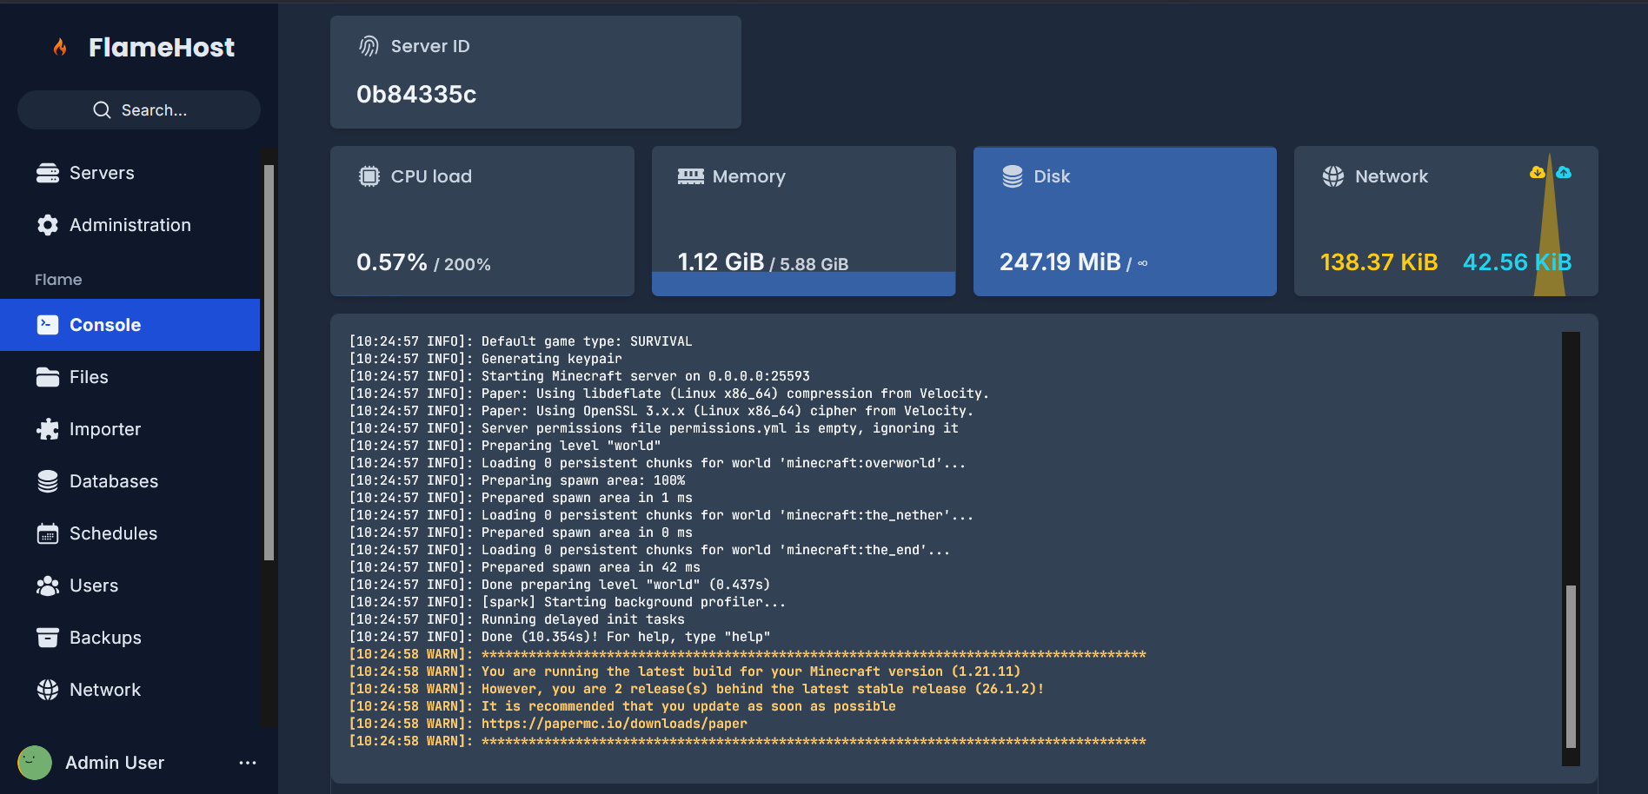Click the '[spark] Starting background profiler' line
Image resolution: width=1648 pixels, height=794 pixels.
[567, 602]
